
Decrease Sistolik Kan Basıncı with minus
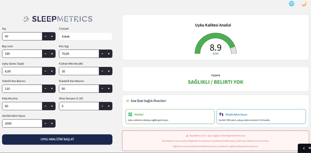(45, 89)
